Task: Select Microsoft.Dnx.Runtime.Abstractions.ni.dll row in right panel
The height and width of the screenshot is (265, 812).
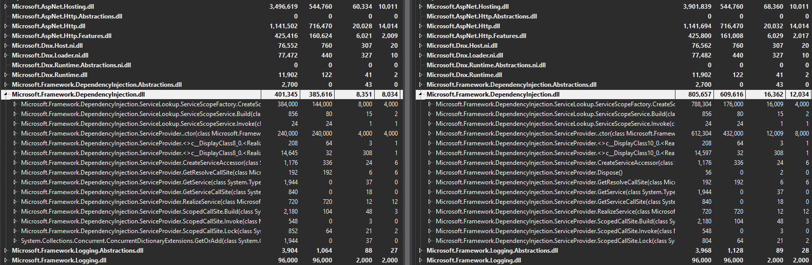Action: tap(486, 65)
